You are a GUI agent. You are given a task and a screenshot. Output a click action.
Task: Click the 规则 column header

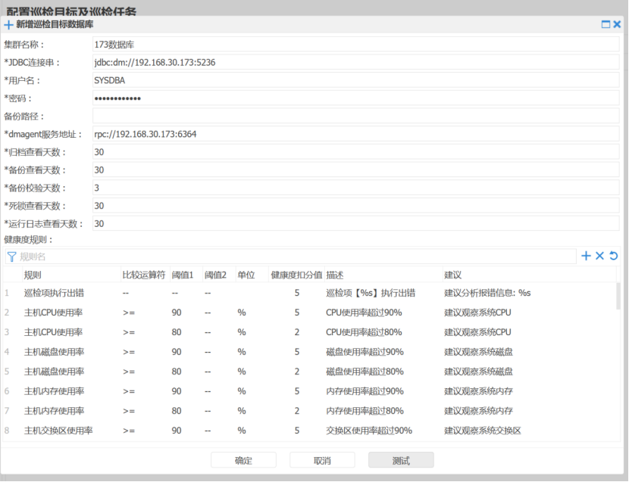(x=71, y=275)
